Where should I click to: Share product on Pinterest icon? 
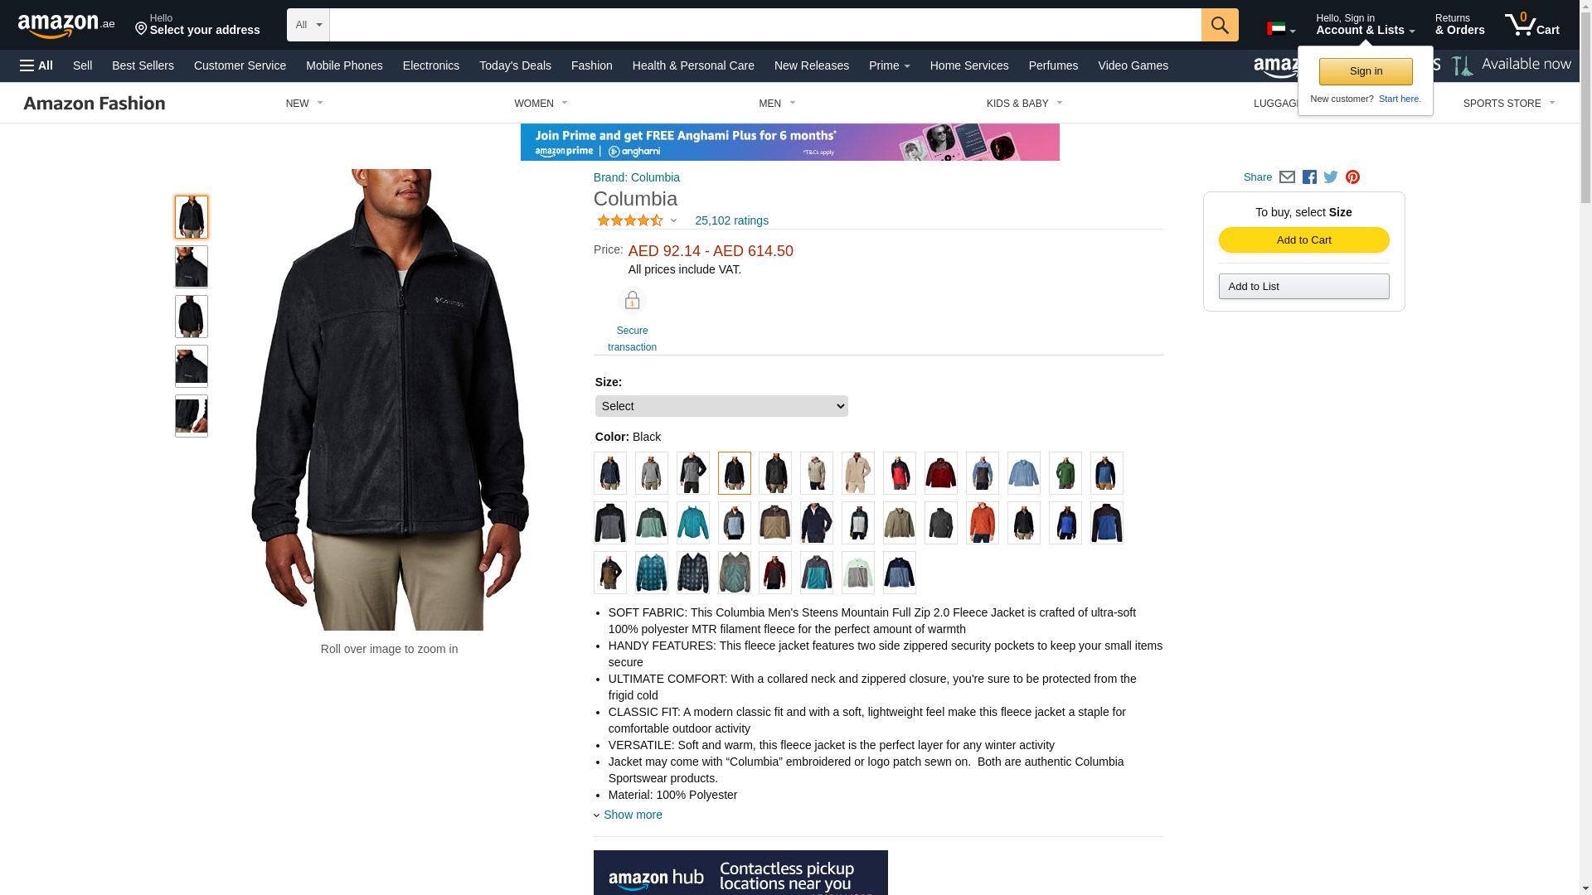tap(1352, 177)
